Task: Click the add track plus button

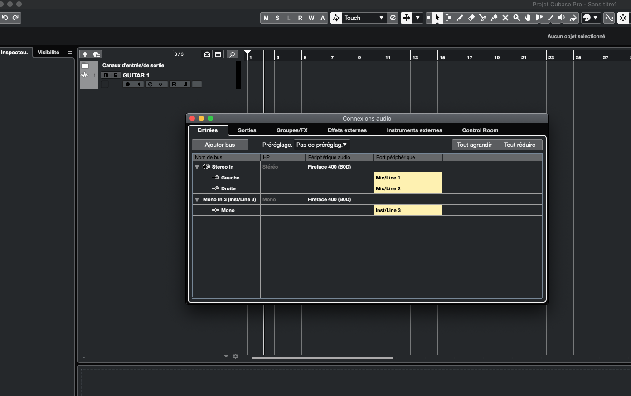Action: [85, 54]
